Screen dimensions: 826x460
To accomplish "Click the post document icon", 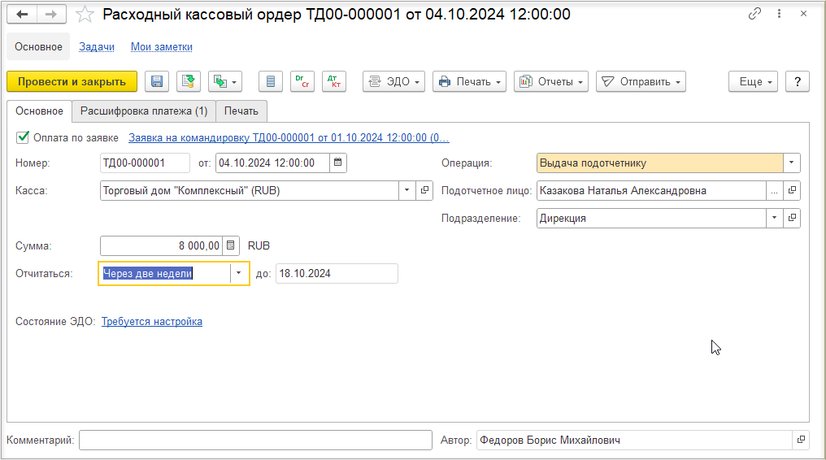I will tap(188, 81).
